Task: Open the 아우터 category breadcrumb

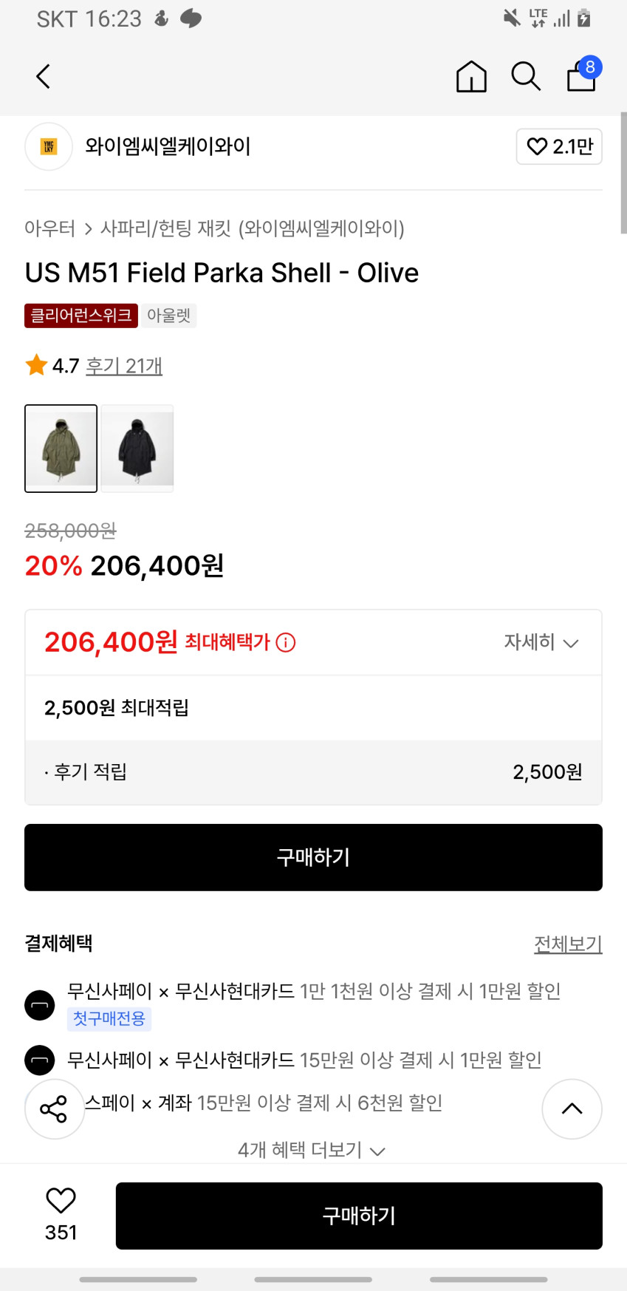Action: click(49, 228)
